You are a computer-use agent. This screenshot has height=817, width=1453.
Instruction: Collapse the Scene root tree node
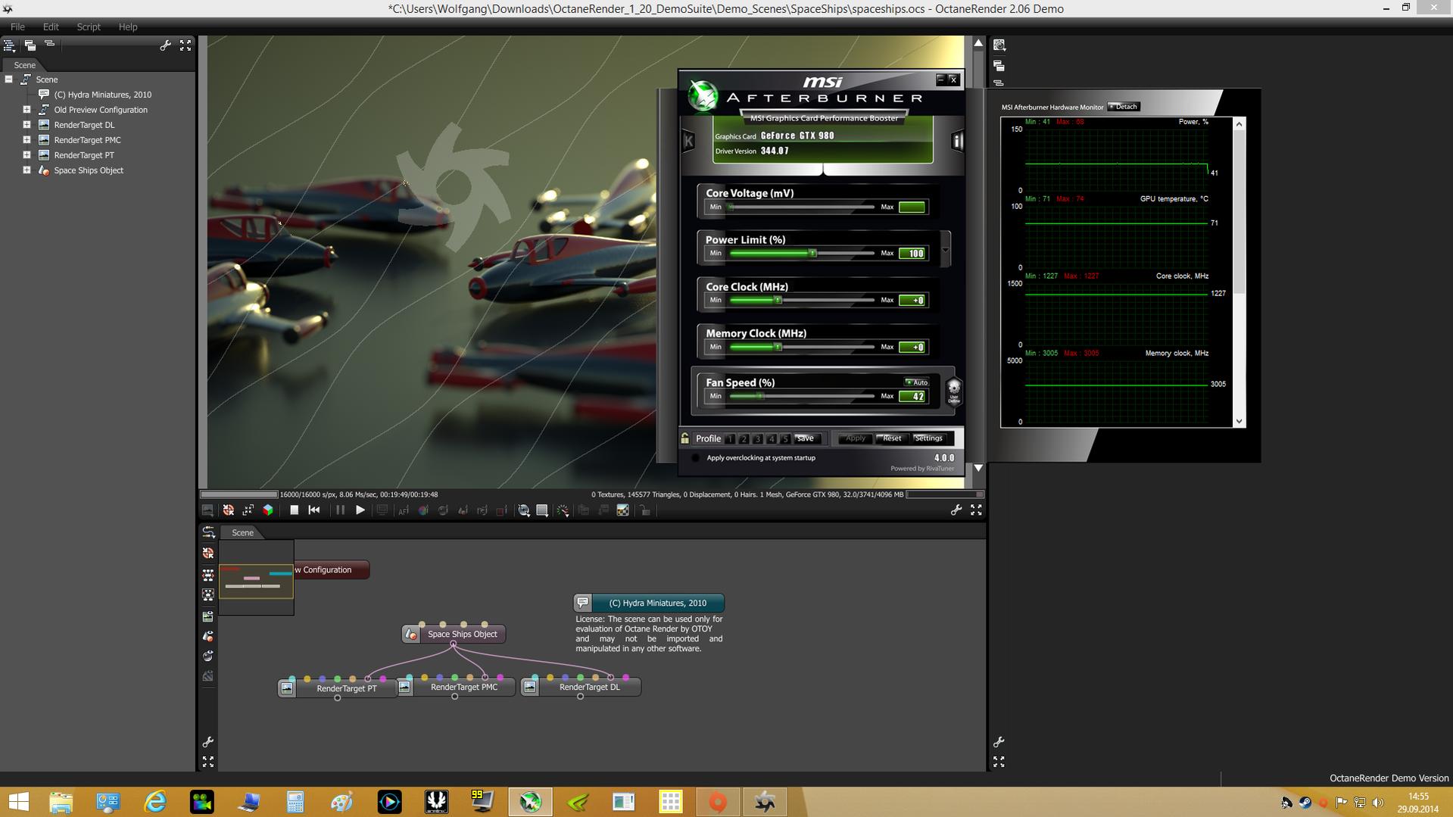(x=9, y=80)
